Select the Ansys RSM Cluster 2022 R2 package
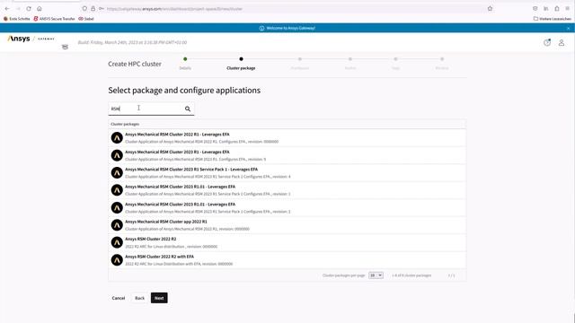 [287, 242]
